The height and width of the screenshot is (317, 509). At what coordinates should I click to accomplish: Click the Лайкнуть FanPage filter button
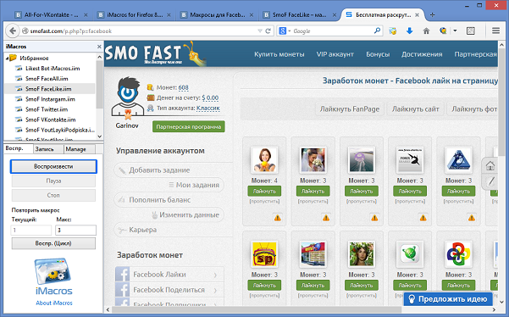(x=350, y=109)
